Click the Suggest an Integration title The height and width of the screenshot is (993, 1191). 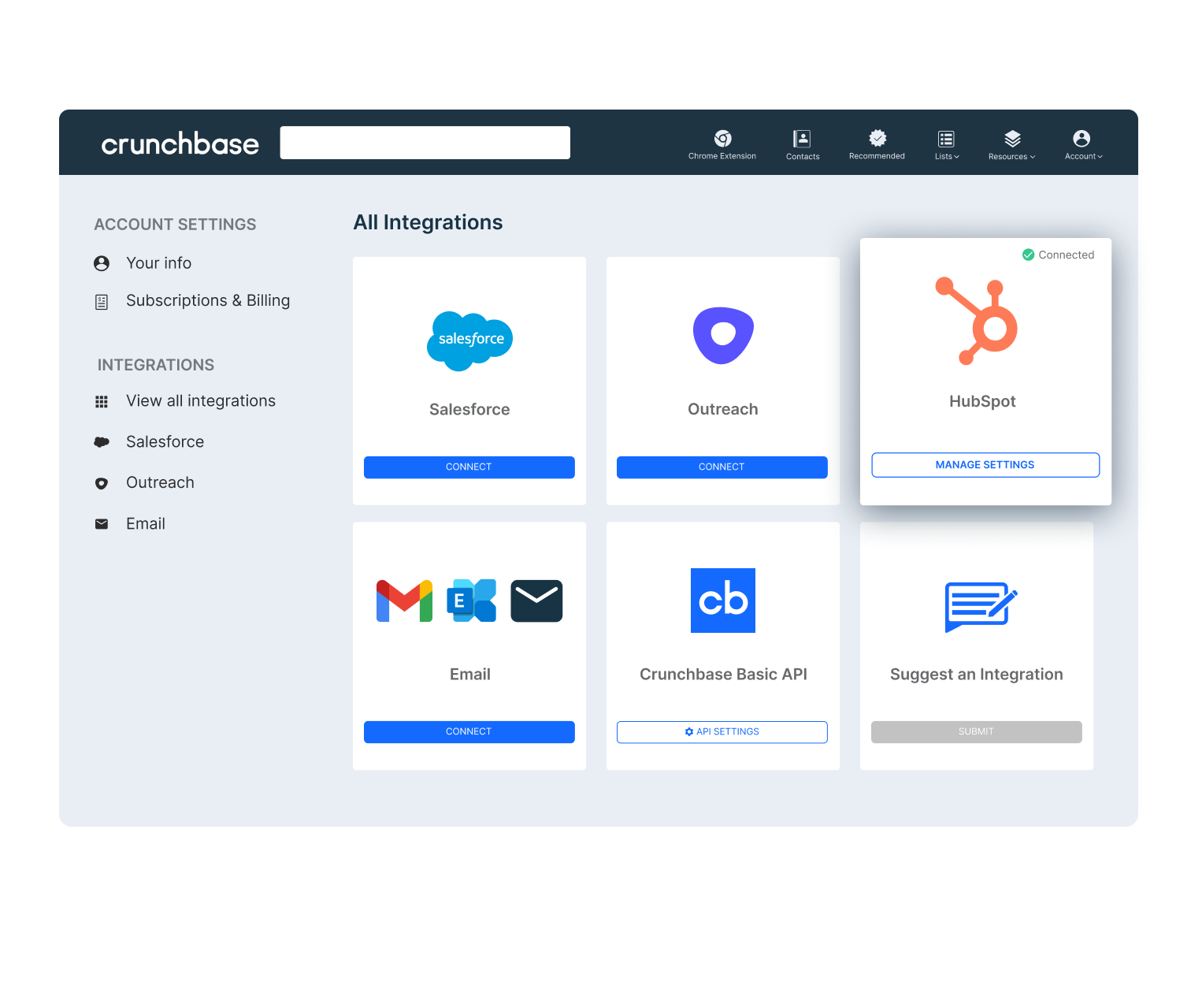(x=977, y=675)
